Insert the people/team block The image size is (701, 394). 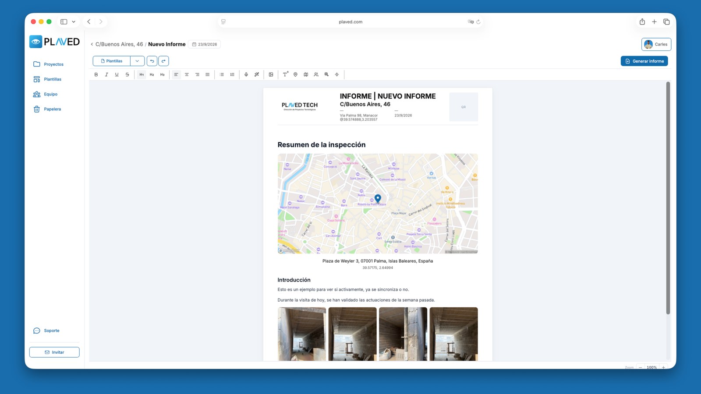316,74
